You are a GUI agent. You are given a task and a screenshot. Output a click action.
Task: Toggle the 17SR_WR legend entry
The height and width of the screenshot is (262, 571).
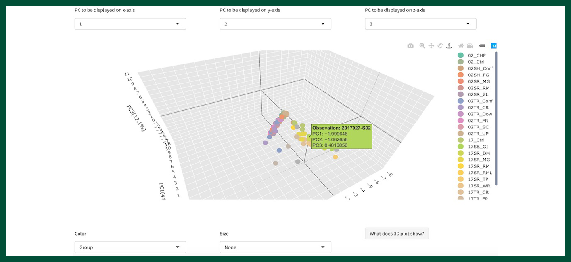click(474, 186)
